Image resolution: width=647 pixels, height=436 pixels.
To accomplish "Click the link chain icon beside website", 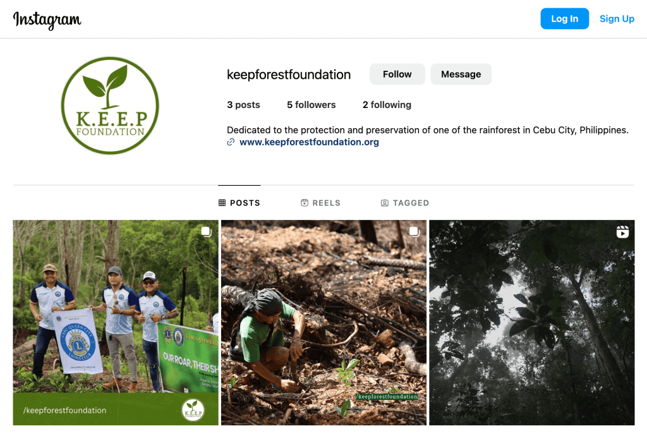I will [x=231, y=142].
